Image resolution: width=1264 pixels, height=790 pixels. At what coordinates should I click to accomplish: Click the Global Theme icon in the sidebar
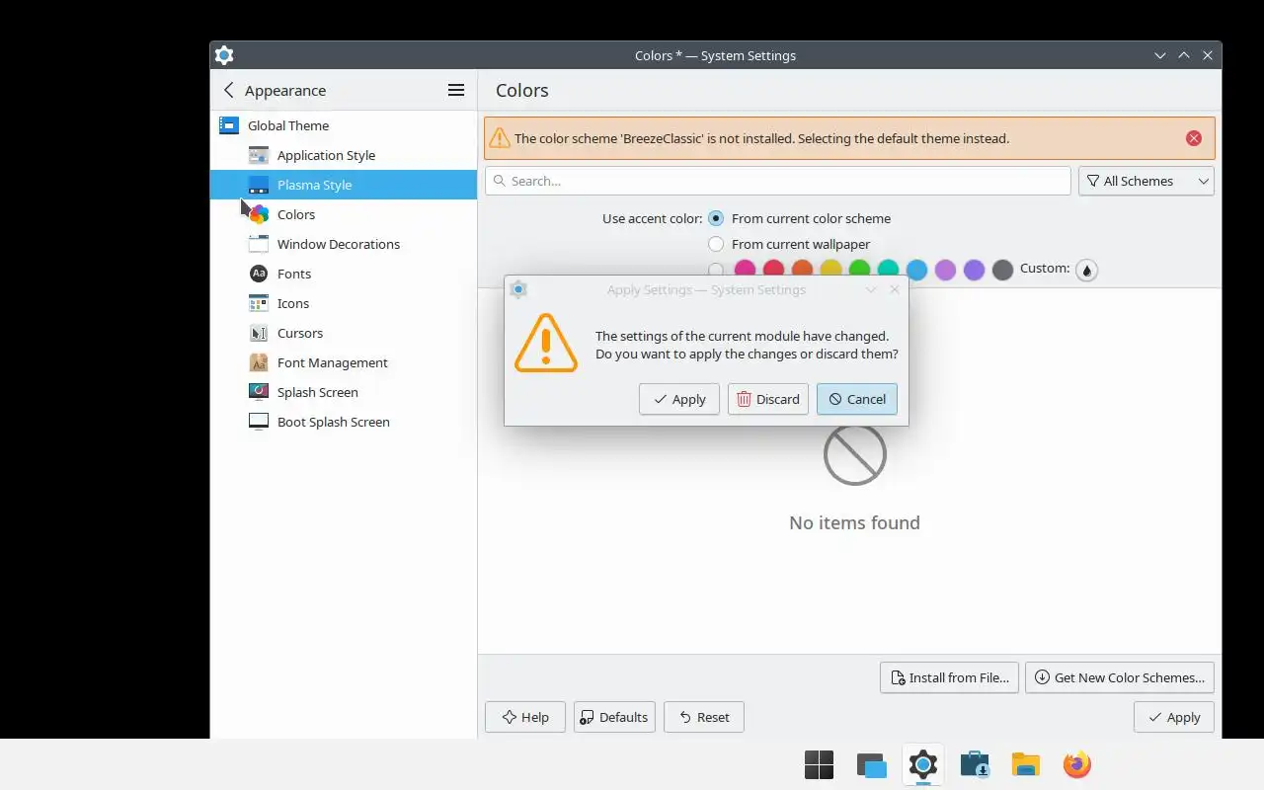click(x=229, y=125)
